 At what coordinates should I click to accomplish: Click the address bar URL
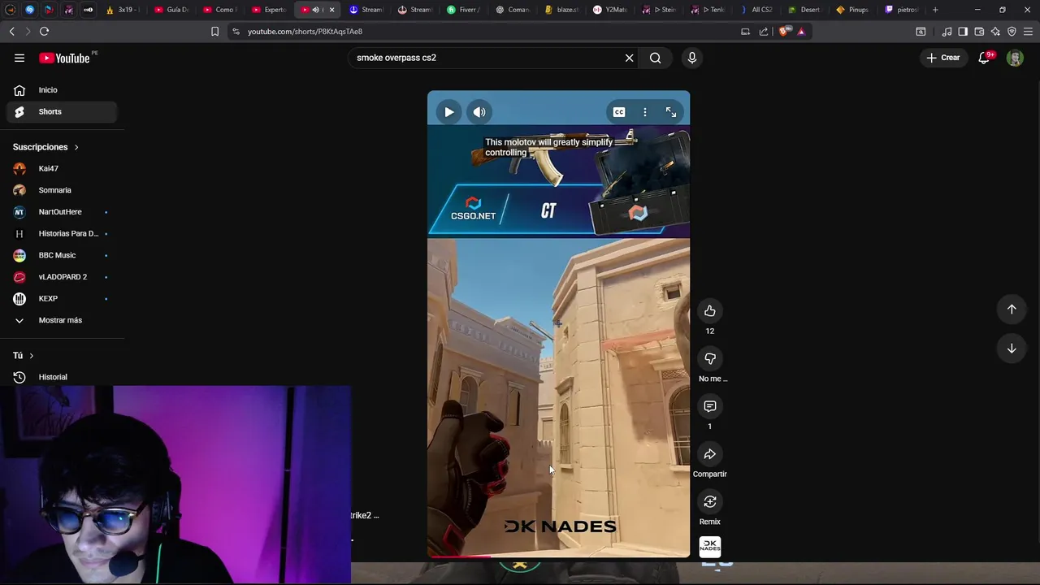305,32
